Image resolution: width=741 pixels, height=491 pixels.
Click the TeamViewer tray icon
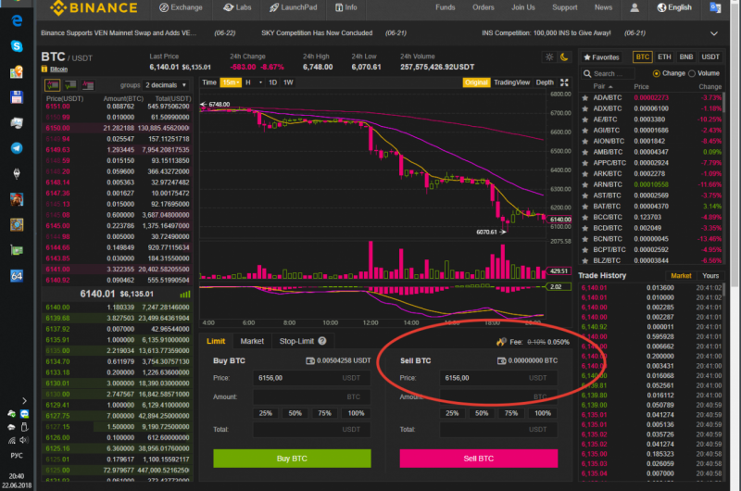24,414
